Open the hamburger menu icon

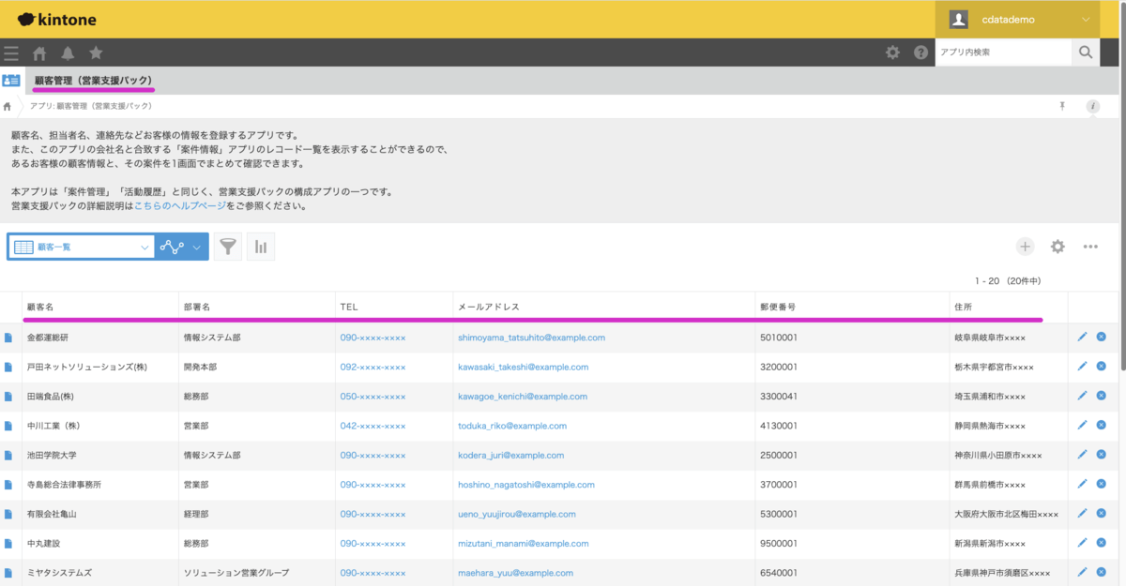(x=11, y=53)
